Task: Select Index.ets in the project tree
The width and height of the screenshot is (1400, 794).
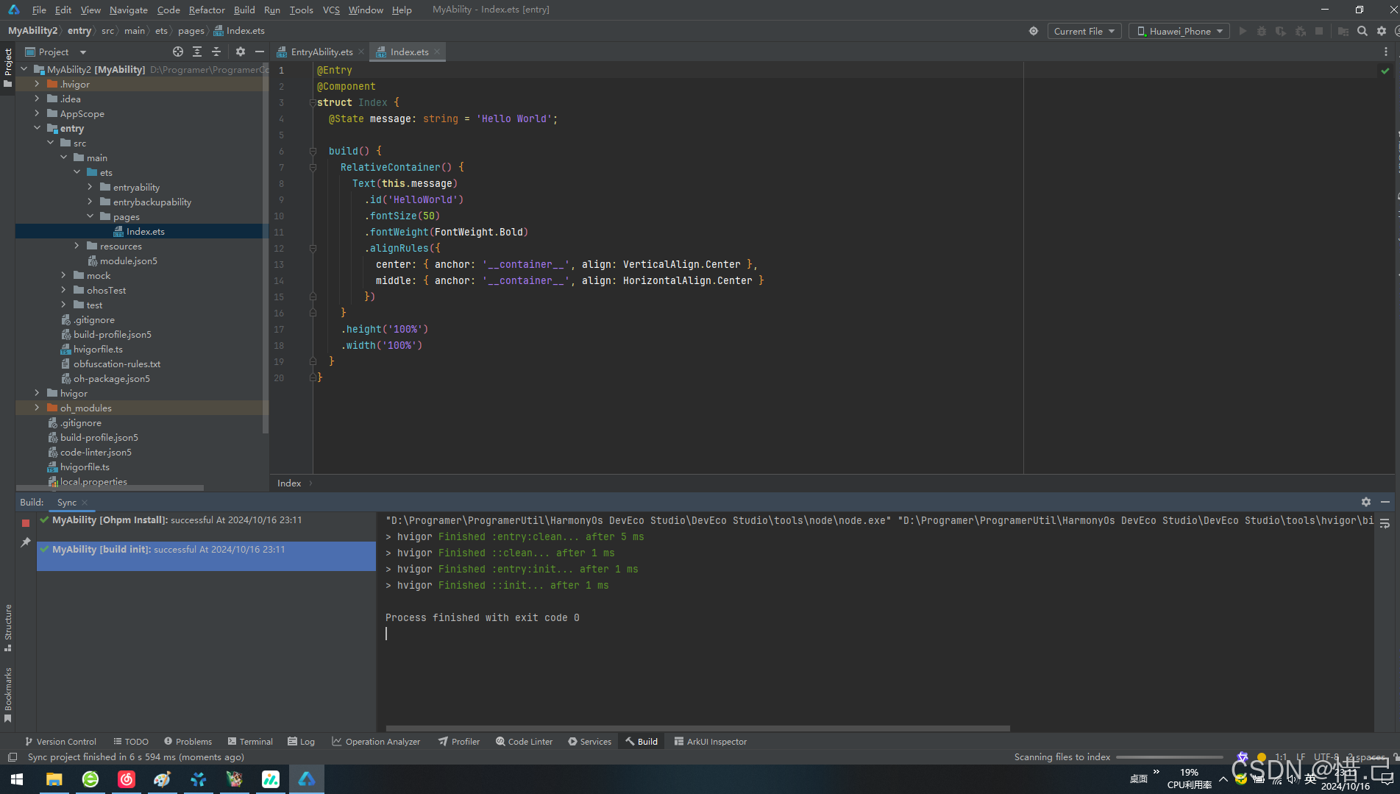Action: tap(141, 231)
